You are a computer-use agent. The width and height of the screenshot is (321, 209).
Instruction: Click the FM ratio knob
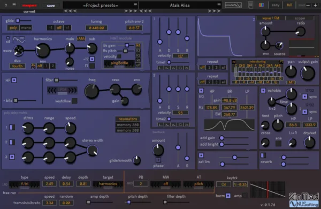pyautogui.click(x=300, y=31)
